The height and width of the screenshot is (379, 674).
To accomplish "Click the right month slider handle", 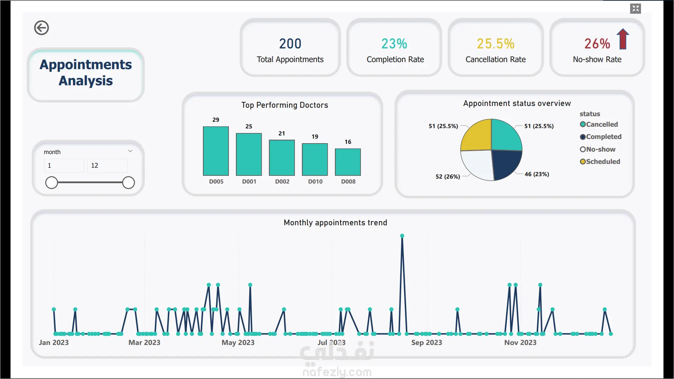I will click(x=128, y=182).
